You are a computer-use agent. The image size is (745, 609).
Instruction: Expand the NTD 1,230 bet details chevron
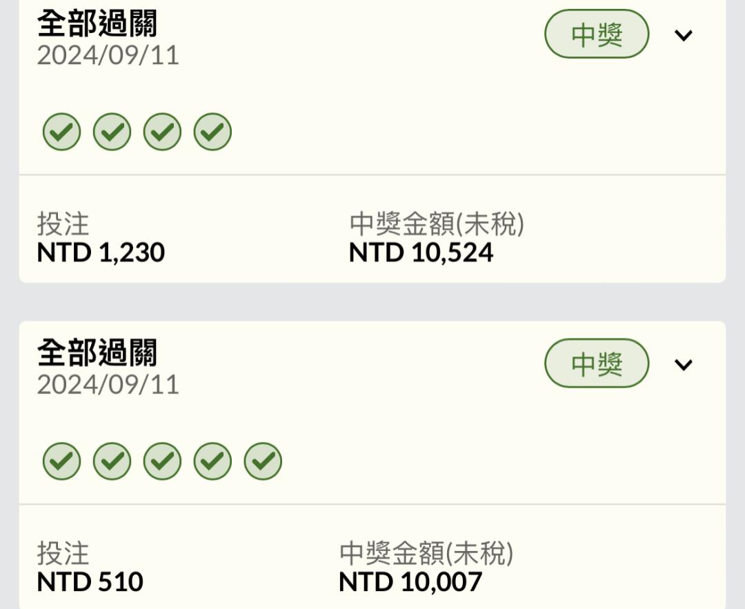click(683, 35)
